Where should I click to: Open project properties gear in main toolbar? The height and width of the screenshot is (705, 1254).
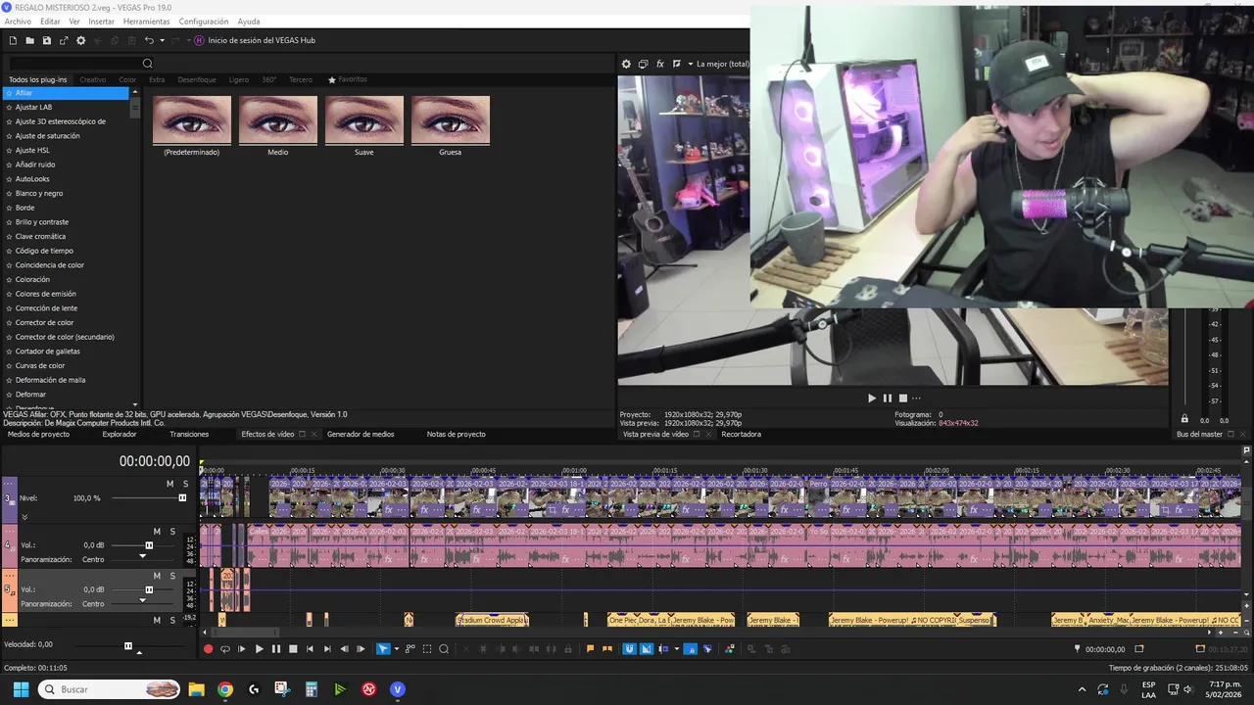click(x=80, y=40)
